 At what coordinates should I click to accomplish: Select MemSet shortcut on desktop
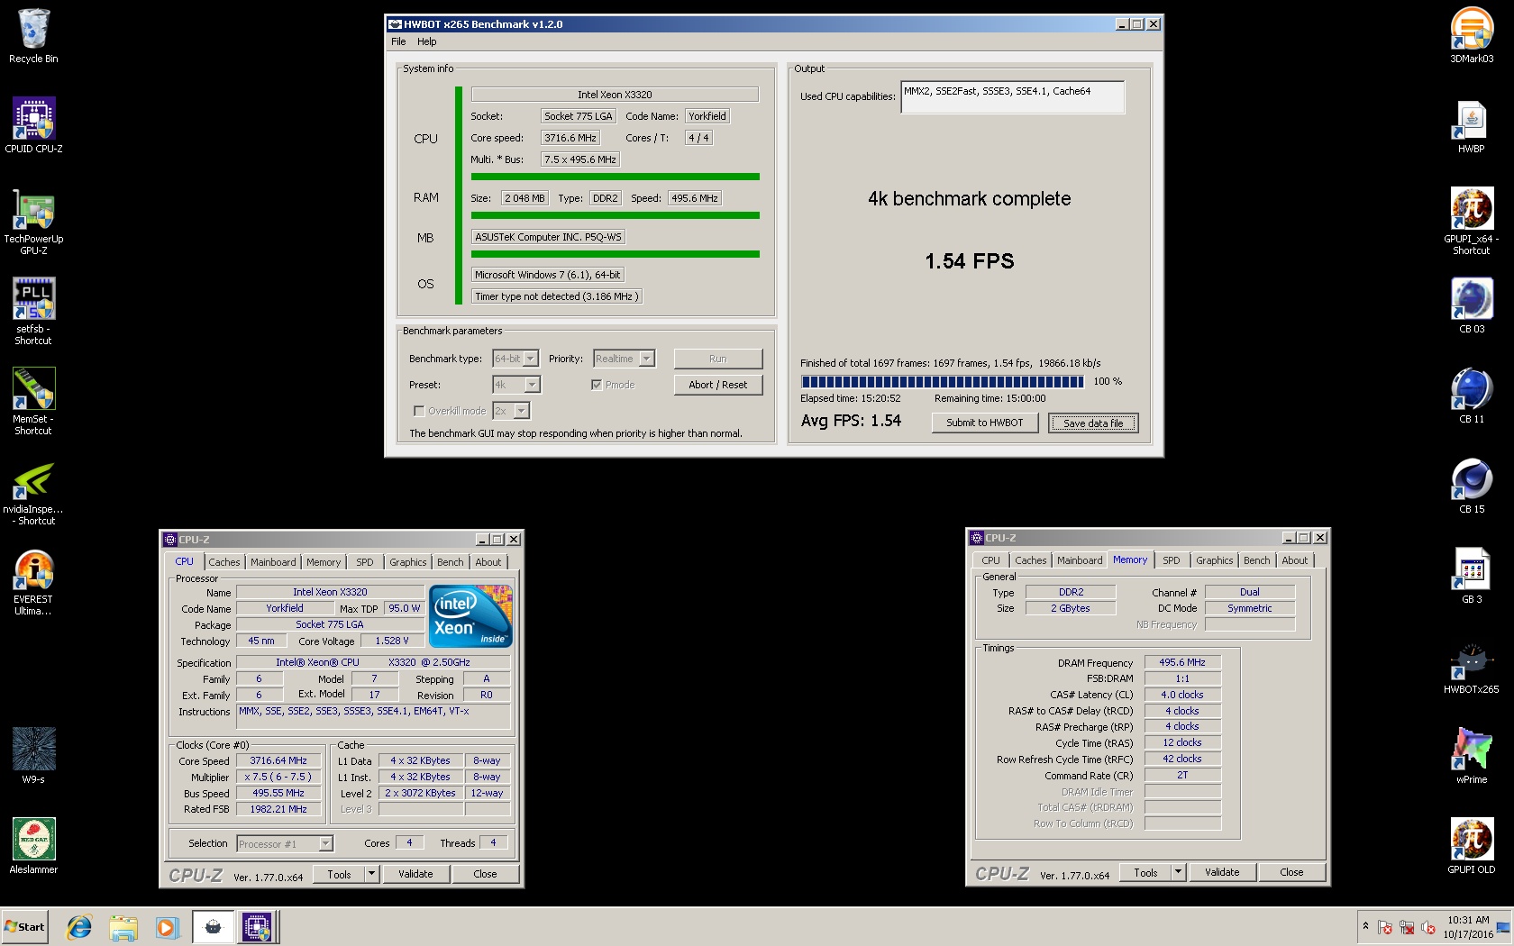[x=33, y=402]
